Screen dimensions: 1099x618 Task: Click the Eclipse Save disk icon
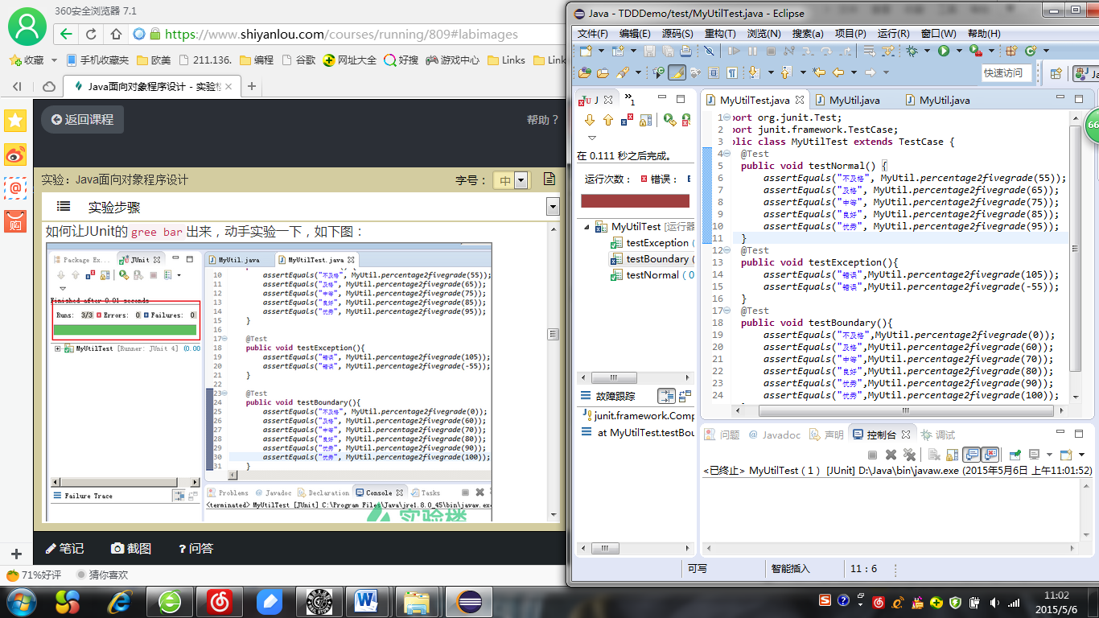pos(649,51)
